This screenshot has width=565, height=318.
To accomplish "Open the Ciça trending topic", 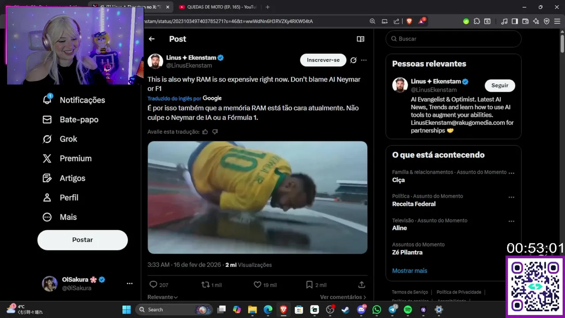I will click(x=398, y=180).
